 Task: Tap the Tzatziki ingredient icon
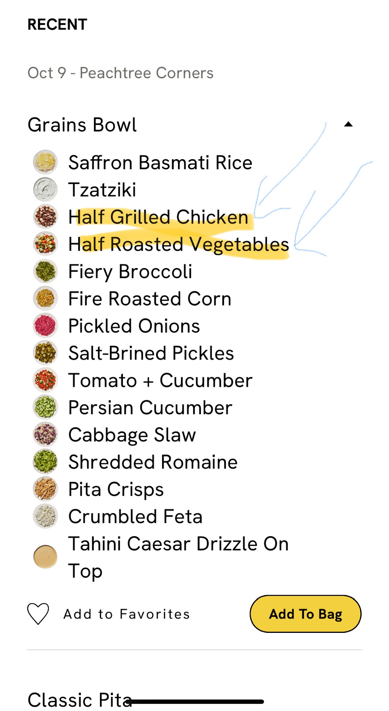[x=45, y=189]
